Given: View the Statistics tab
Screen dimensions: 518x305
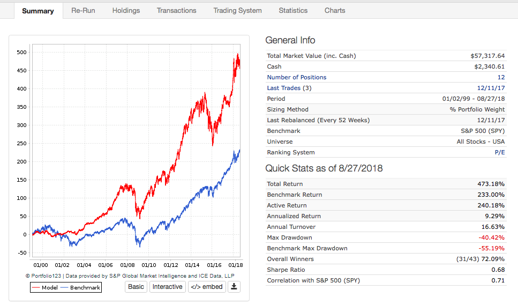Looking at the screenshot, I should point(293,10).
